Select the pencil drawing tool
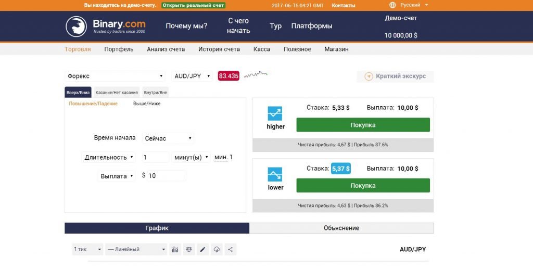The height and width of the screenshot is (270, 533). (x=203, y=250)
